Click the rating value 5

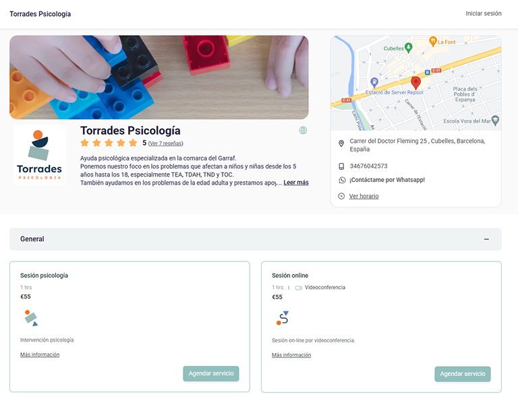(x=144, y=143)
